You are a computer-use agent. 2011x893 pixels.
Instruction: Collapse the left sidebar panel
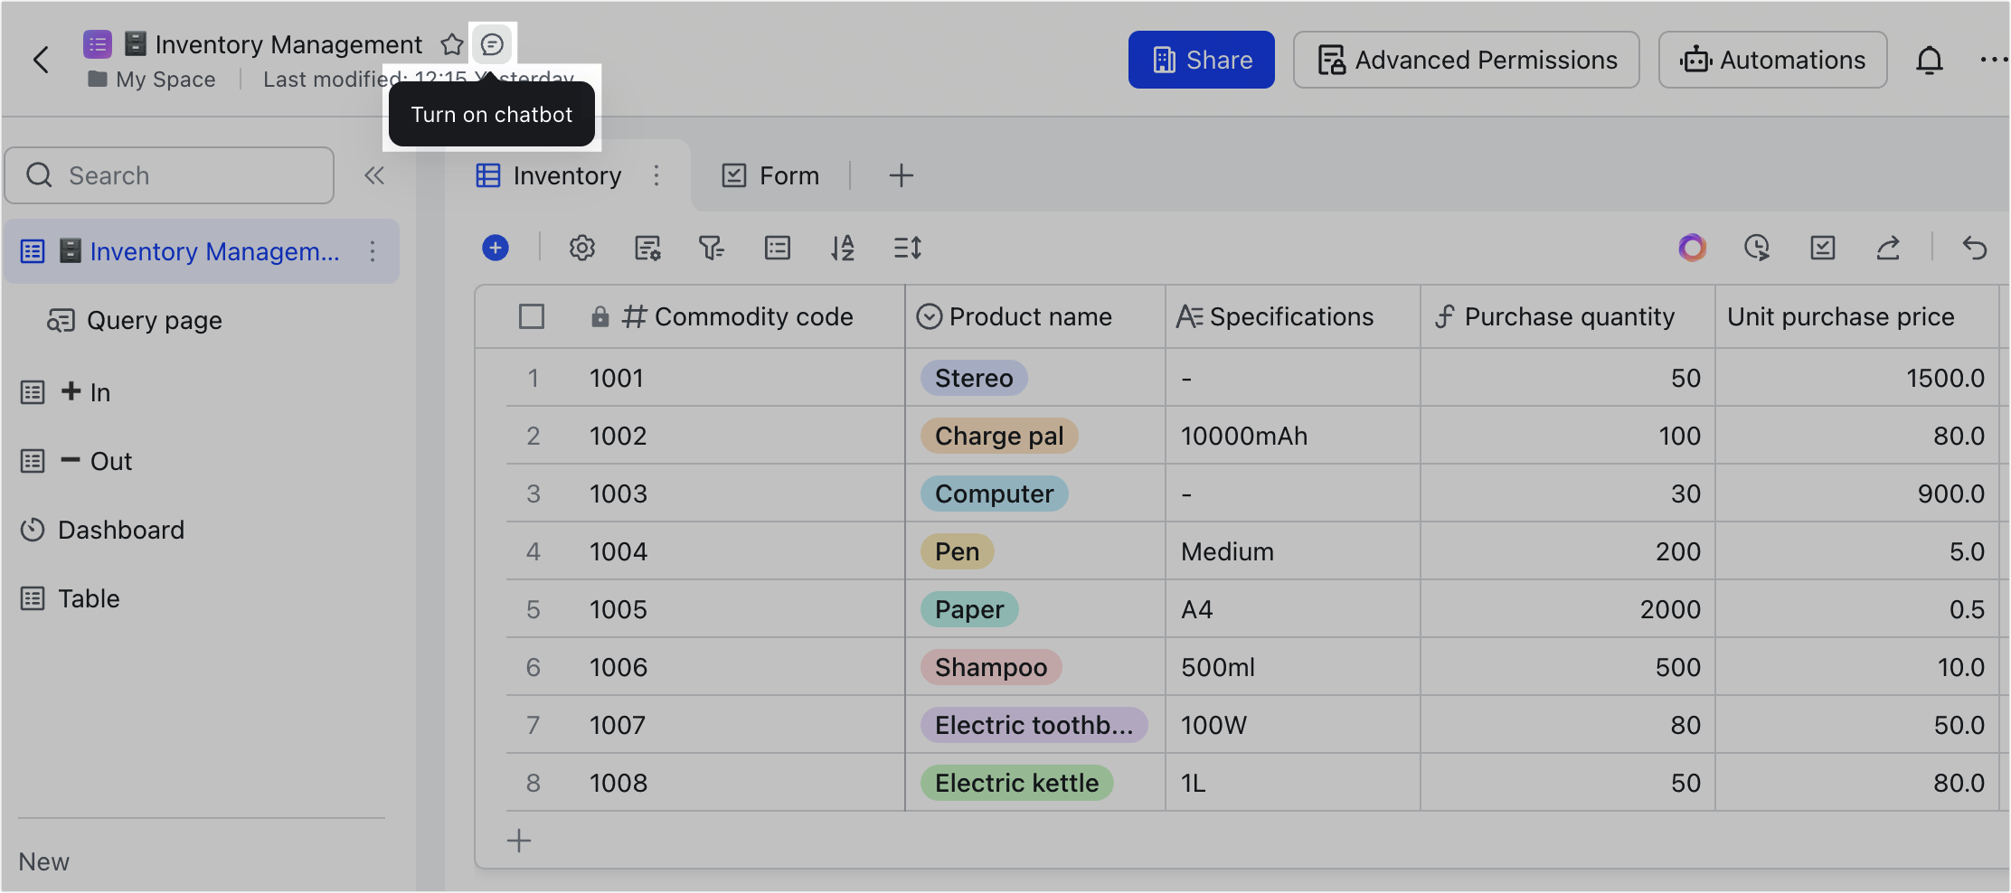tap(374, 175)
